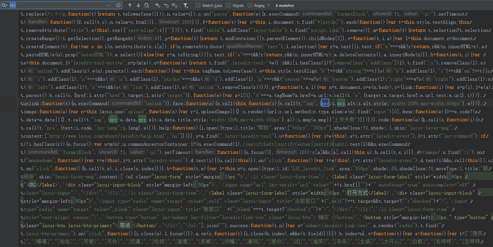Screen dimensions: 493x247
Task: Go to next occurrence with down arrow
Action: pyautogui.click(x=138, y=5)
